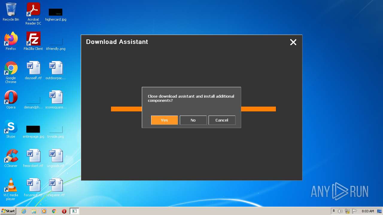Select itfriendly.png desktop file

(56, 44)
